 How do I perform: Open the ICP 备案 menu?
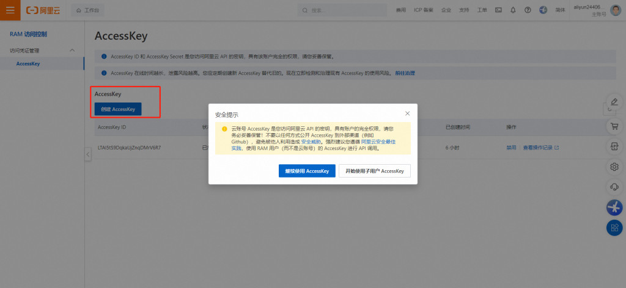(x=423, y=10)
